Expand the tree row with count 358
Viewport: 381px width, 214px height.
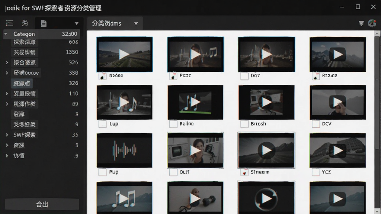(x=7, y=73)
